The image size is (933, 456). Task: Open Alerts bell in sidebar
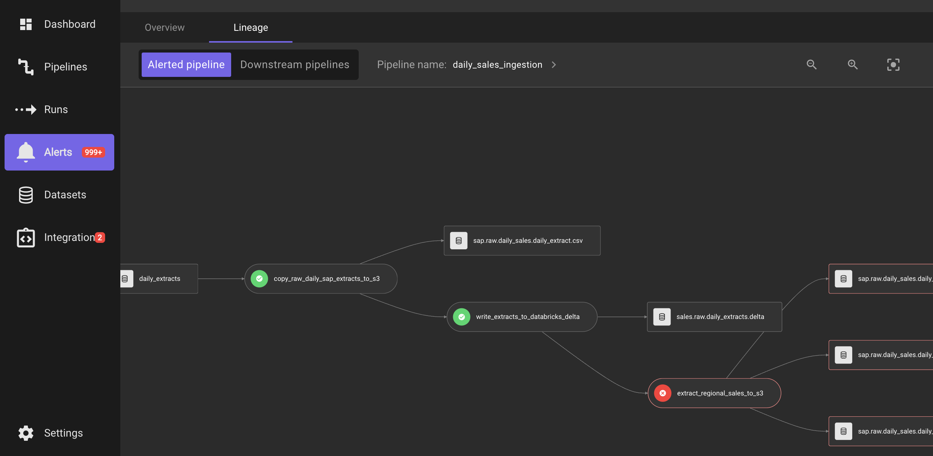point(26,152)
